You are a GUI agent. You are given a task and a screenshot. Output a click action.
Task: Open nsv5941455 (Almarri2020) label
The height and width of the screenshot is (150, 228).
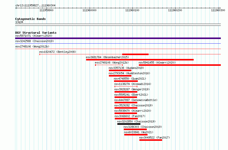(157, 62)
